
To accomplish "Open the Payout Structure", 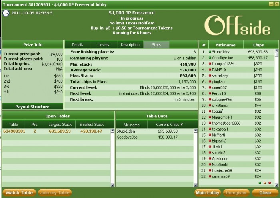I will point(32,107).
